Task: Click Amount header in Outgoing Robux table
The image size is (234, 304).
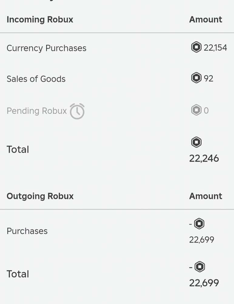Action: (x=205, y=196)
